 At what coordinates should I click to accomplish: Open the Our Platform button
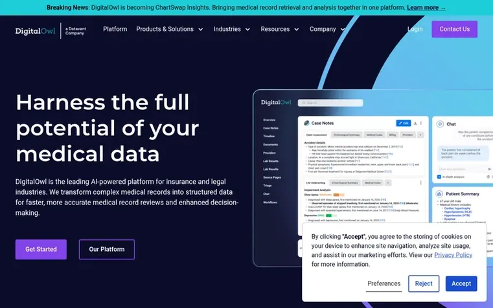tap(107, 249)
